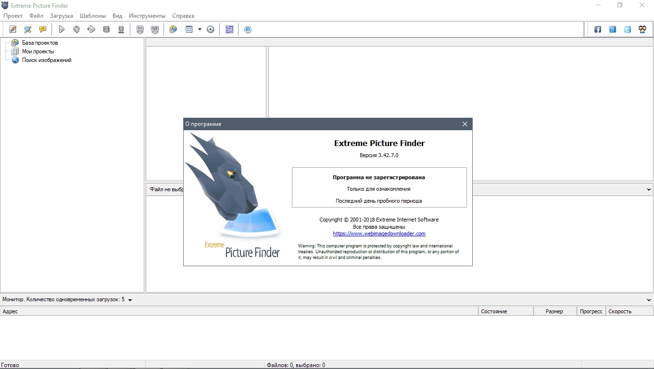
Task: Click Программа не зарегистрирована text
Action: (379, 177)
